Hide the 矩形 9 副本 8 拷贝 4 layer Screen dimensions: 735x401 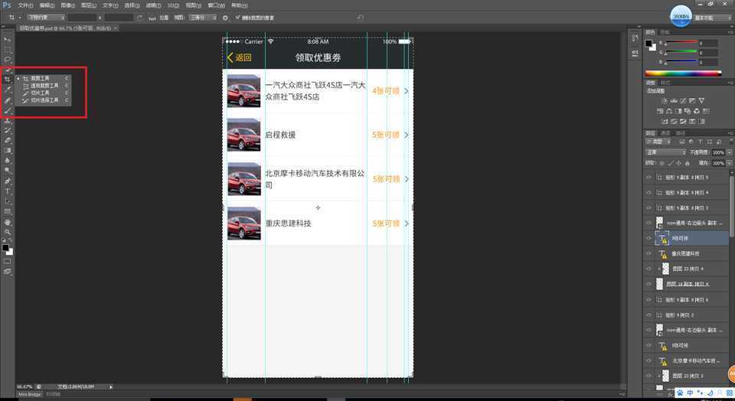(x=648, y=193)
